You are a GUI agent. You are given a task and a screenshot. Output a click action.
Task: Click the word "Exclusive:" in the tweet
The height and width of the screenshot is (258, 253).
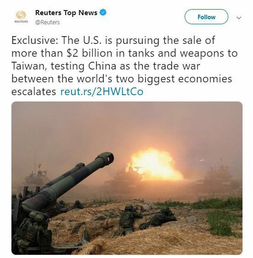(35, 40)
